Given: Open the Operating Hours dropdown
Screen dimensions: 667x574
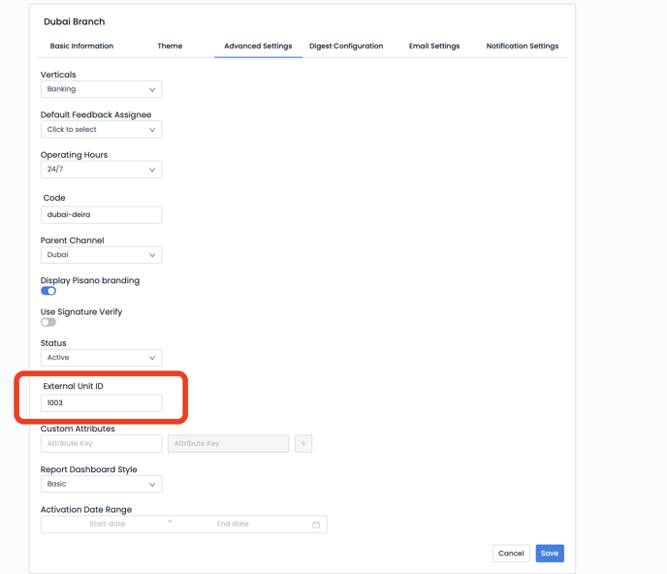Looking at the screenshot, I should tap(101, 170).
